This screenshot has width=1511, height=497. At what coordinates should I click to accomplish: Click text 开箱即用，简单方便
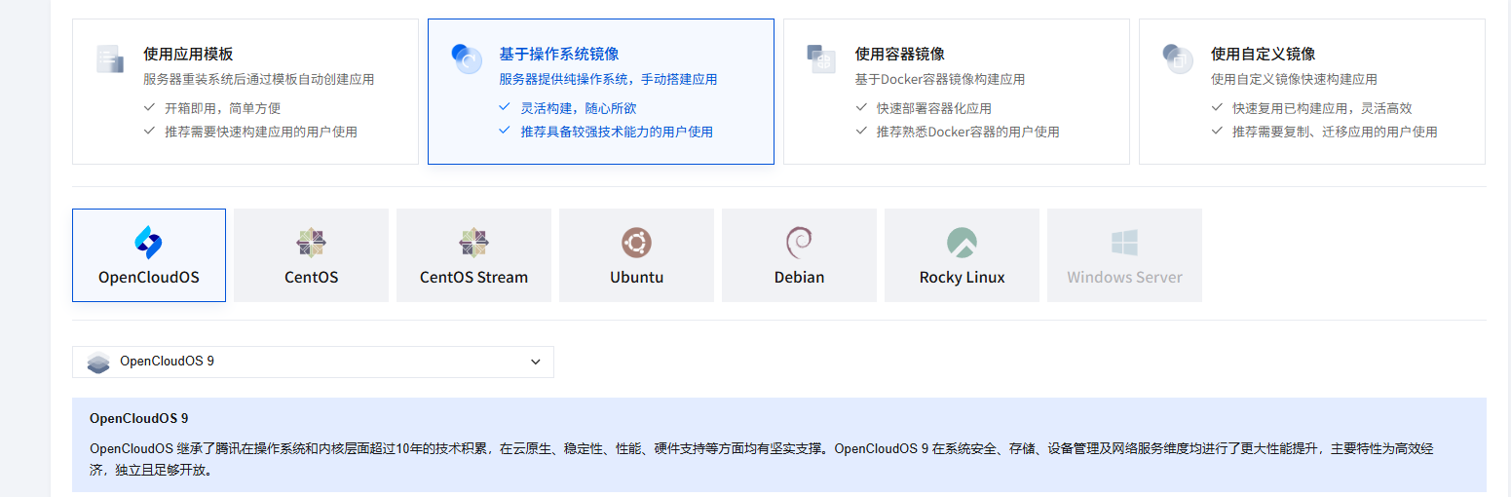222,108
